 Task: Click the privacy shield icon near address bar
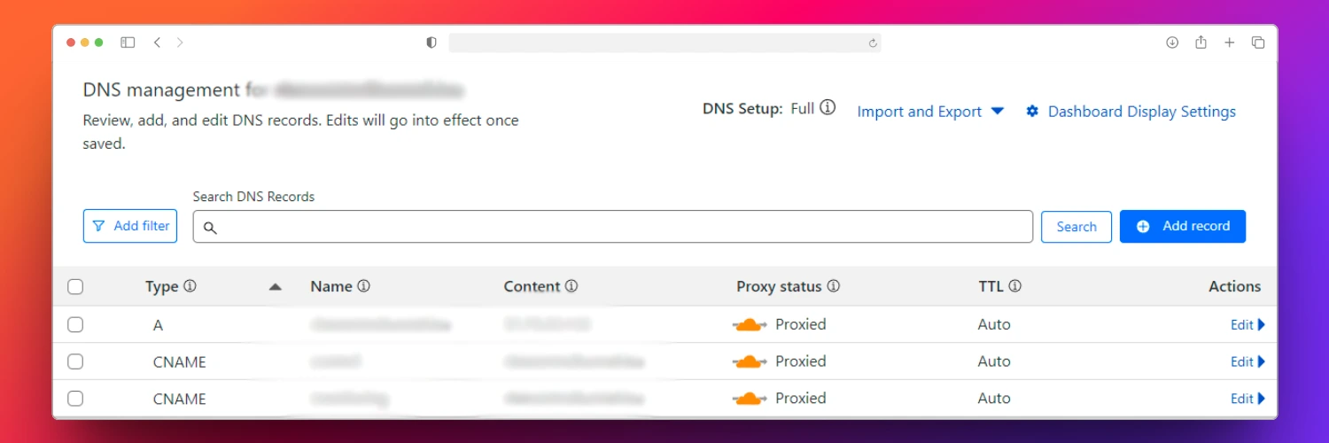[x=431, y=43]
